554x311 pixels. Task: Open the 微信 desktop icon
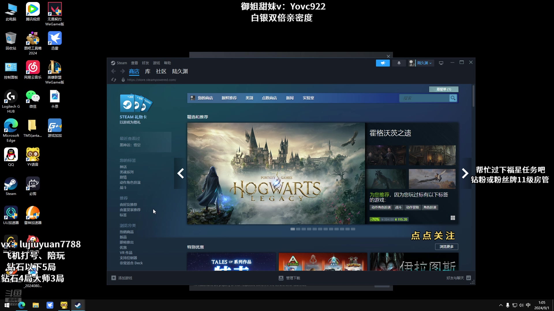pos(33,99)
